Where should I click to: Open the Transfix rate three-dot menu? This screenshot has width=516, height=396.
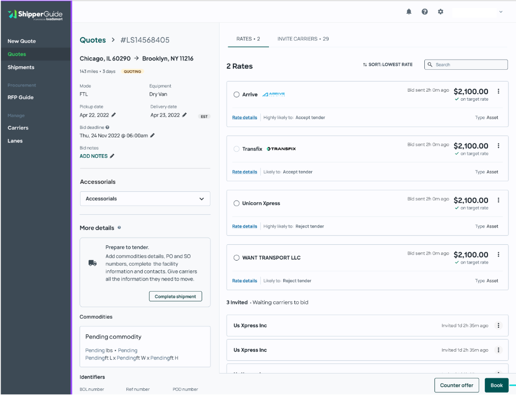coord(498,146)
